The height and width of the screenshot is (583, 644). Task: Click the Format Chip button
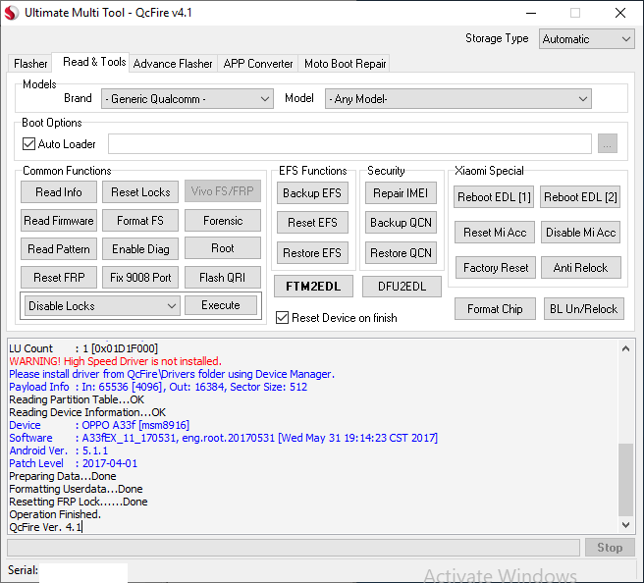coord(495,309)
